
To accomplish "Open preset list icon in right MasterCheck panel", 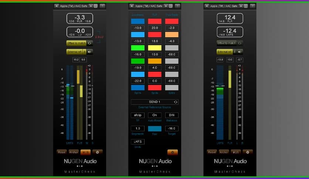I will [246, 6].
